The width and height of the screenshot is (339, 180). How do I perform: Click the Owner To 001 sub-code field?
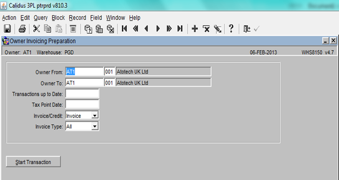click(x=109, y=83)
